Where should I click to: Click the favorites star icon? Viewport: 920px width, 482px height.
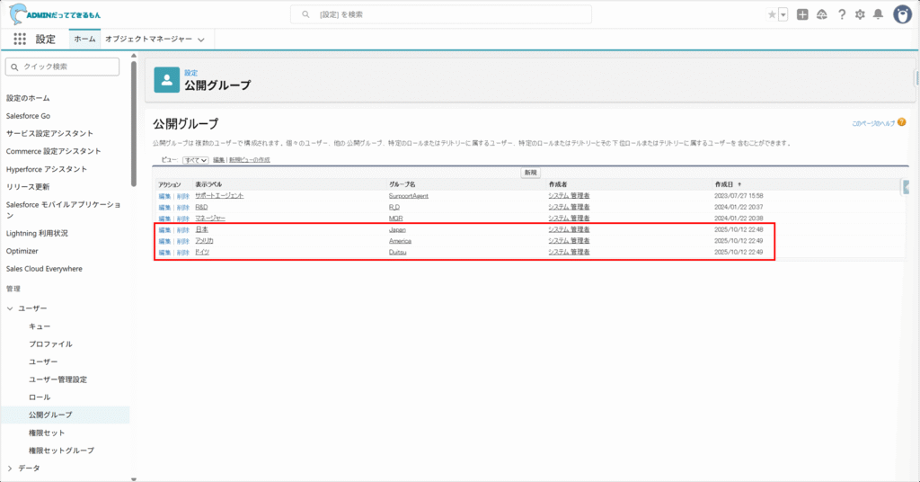772,14
